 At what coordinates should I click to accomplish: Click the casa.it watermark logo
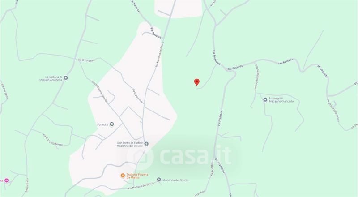tap(179, 155)
